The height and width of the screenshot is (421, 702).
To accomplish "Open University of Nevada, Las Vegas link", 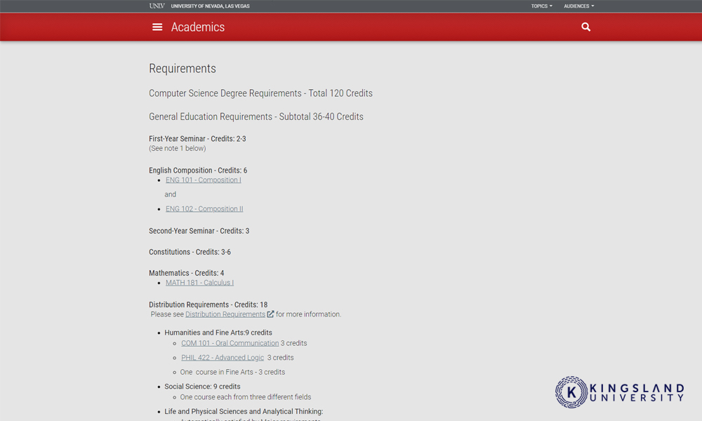I will (210, 6).
